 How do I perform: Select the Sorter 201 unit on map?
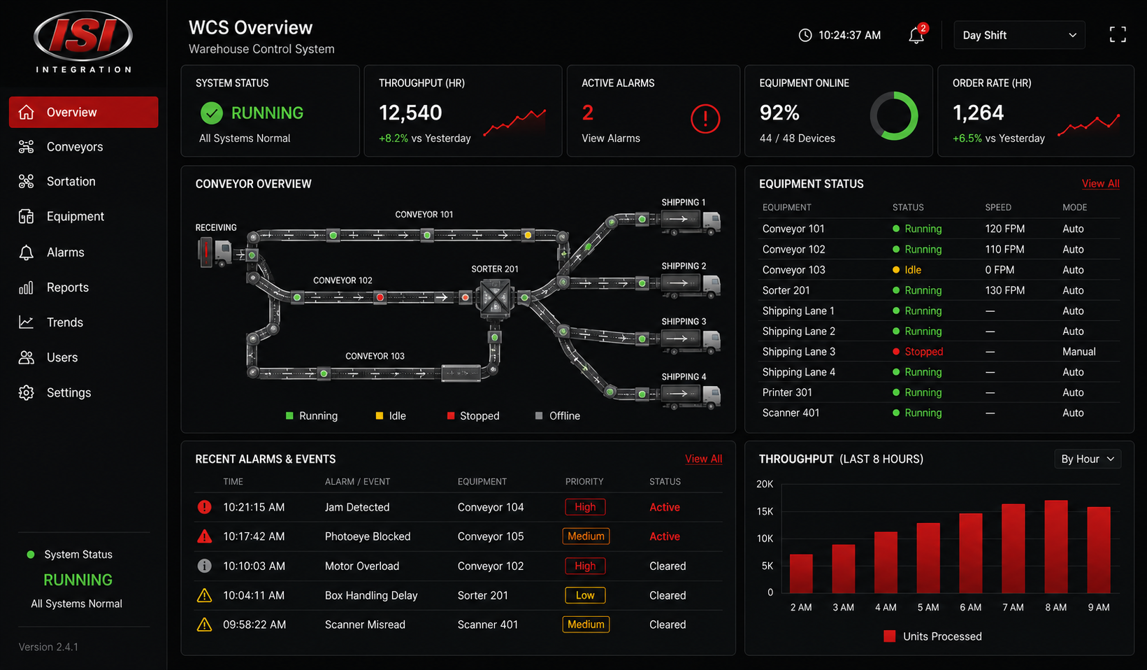coord(495,298)
